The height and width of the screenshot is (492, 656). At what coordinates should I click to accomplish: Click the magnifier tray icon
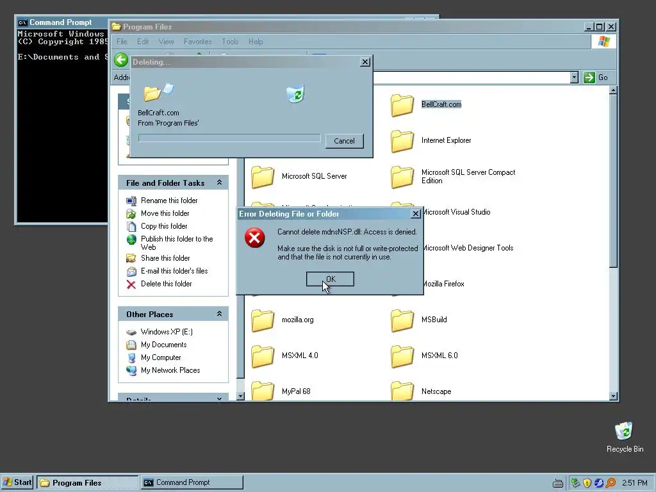click(x=611, y=483)
